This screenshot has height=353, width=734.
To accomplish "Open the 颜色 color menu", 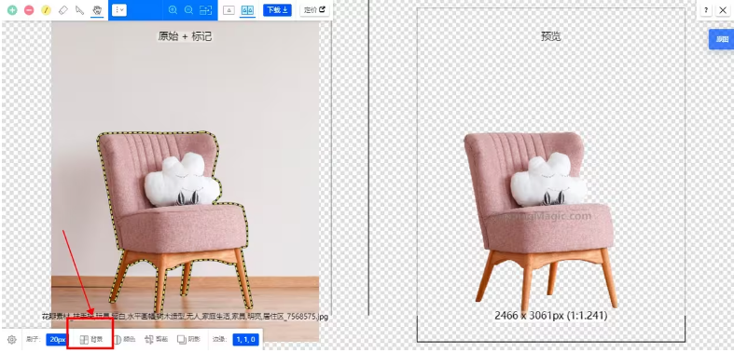I will click(x=124, y=339).
